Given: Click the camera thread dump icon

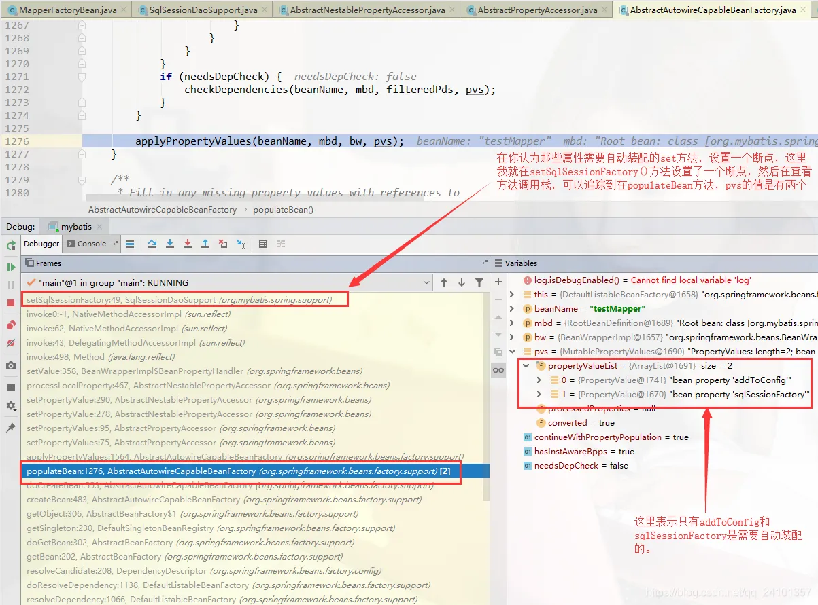Looking at the screenshot, I should click(x=11, y=366).
